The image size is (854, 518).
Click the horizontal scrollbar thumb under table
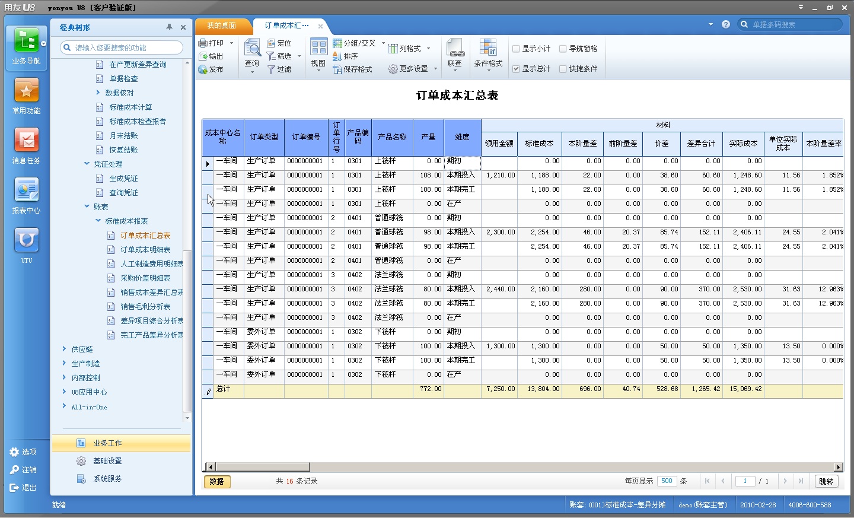point(262,467)
